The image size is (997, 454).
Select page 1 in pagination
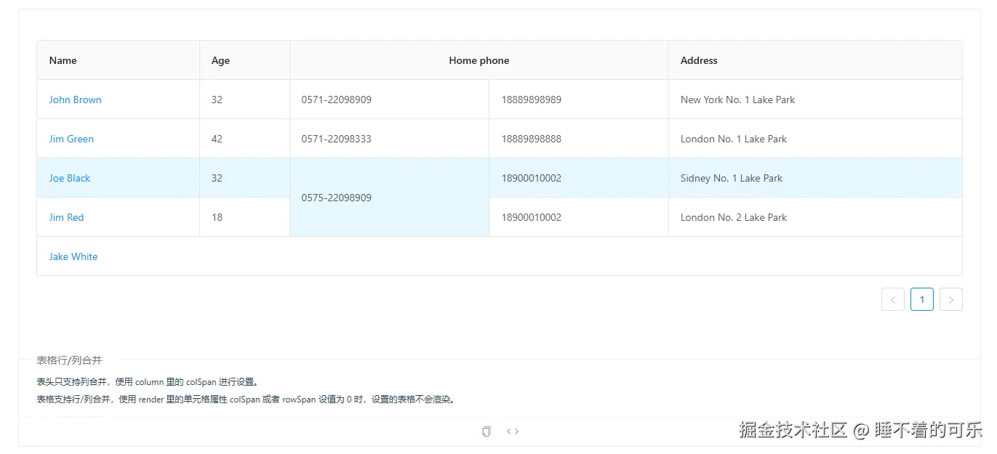922,299
